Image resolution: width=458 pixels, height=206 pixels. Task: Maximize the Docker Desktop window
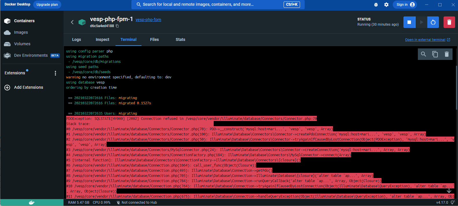(x=440, y=5)
